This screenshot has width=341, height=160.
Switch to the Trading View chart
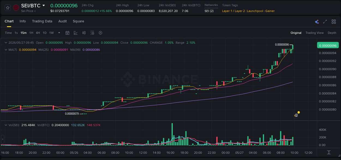[315, 33]
